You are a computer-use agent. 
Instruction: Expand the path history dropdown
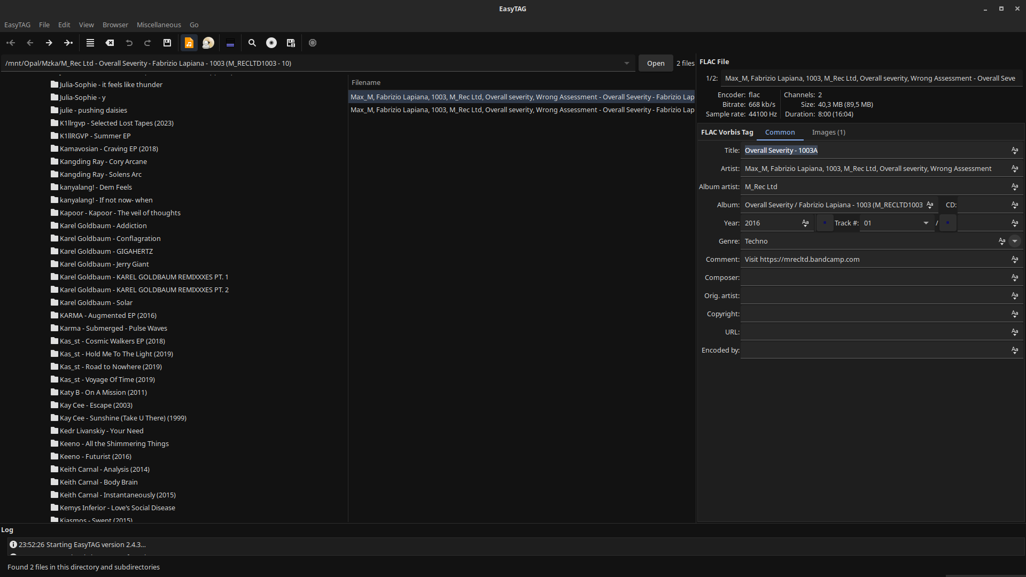pos(627,63)
